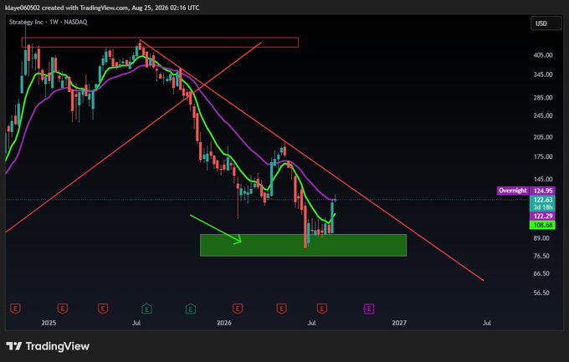569x362 pixels.
Task: Click the 2026 time axis label
Action: click(224, 323)
